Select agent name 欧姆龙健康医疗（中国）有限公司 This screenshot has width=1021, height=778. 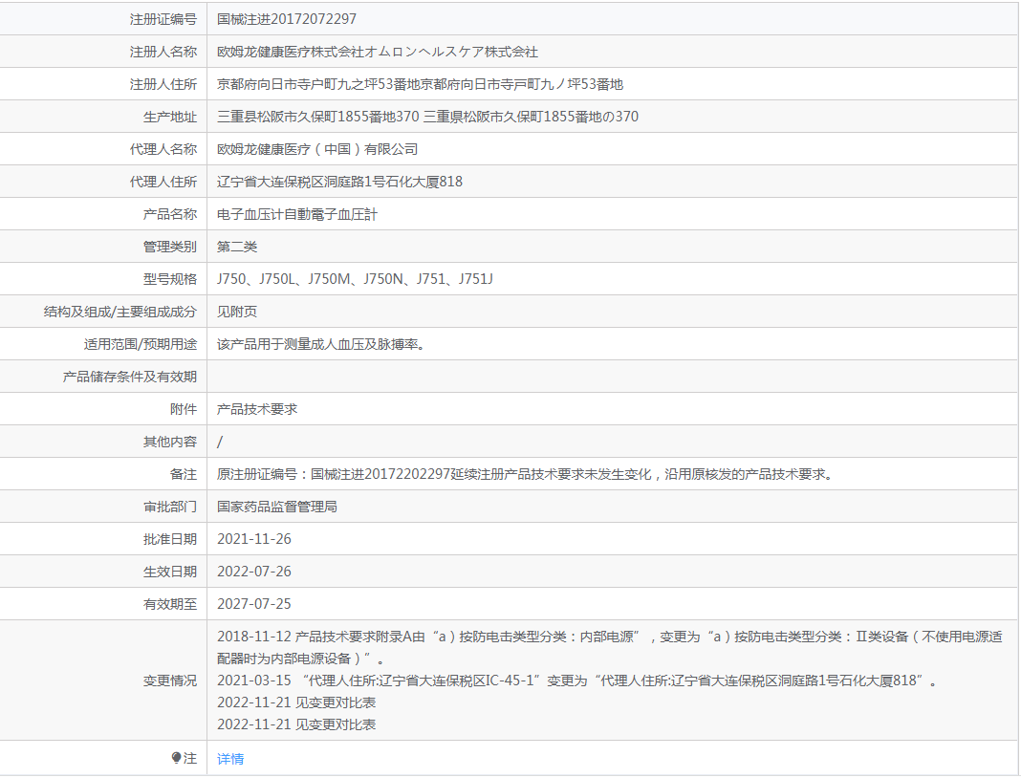coord(317,149)
